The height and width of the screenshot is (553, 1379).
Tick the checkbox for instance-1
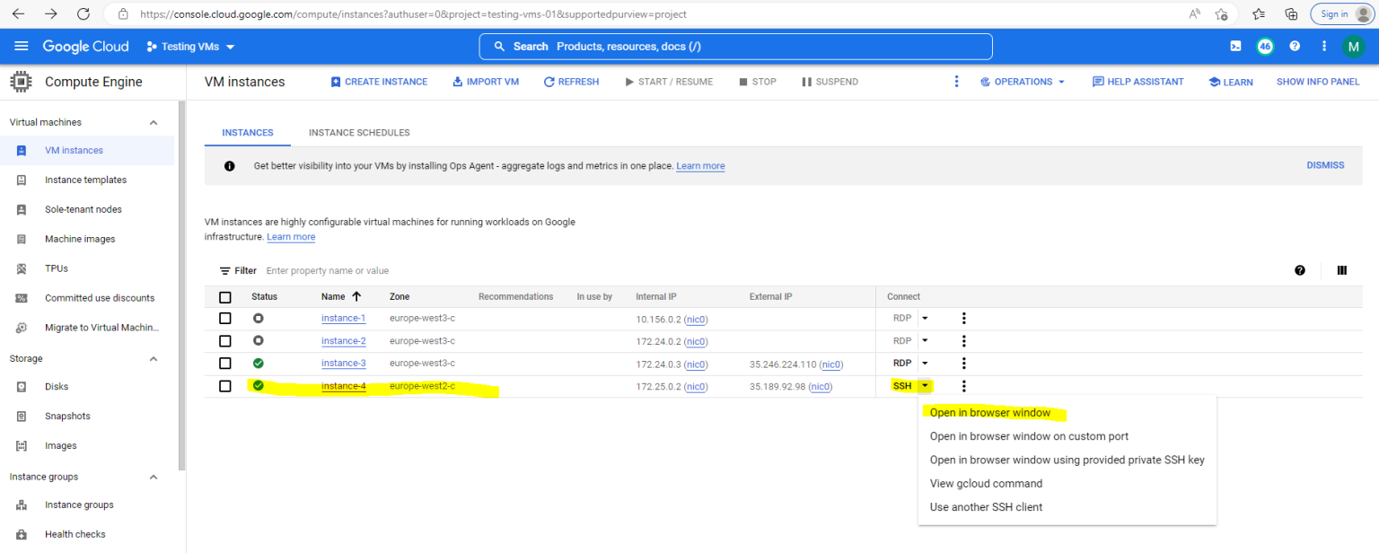click(226, 318)
